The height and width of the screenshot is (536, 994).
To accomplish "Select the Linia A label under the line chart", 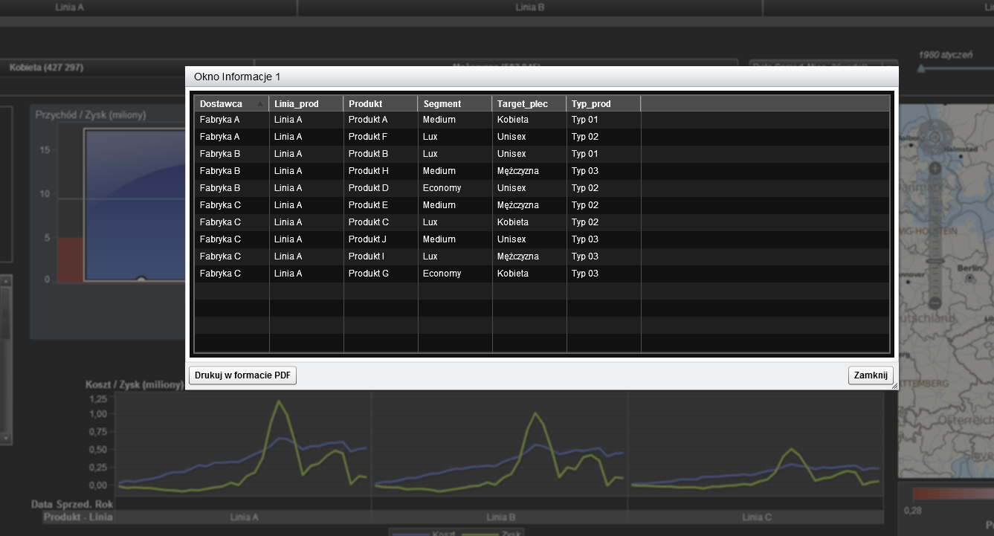I will pos(244,517).
